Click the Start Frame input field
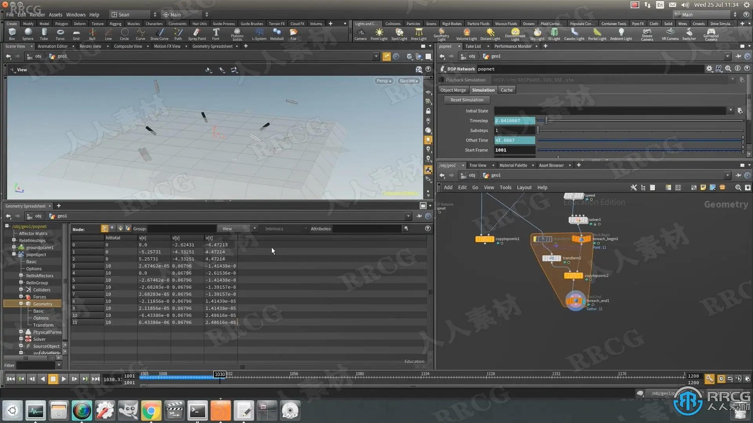The image size is (753, 423). [x=515, y=150]
